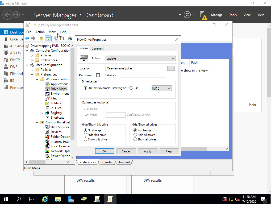
Task: Toggle the show/hide console tree toolbar icon
Action: [48, 38]
